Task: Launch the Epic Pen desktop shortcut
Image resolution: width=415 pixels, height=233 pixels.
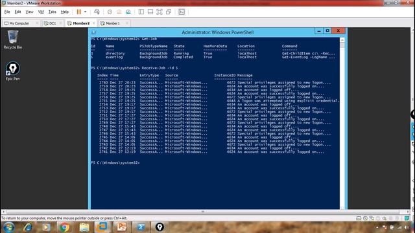Action: pos(13,71)
